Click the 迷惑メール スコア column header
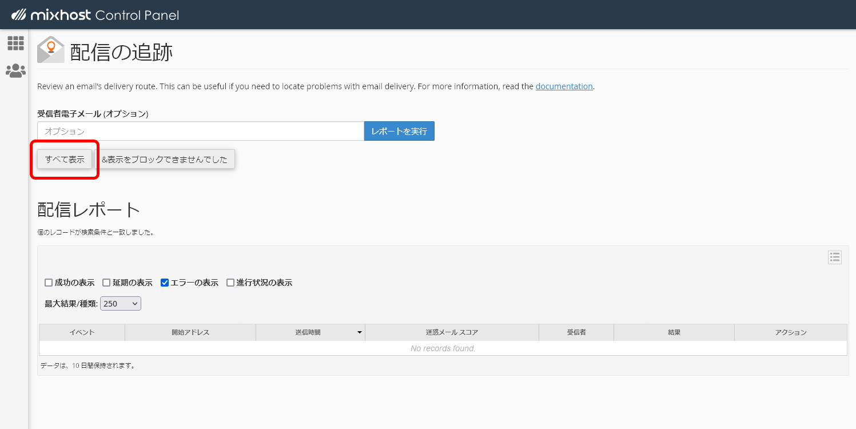 [452, 332]
